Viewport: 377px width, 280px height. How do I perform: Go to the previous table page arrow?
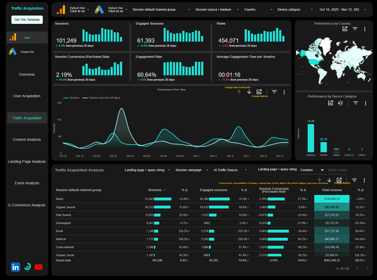357,268
